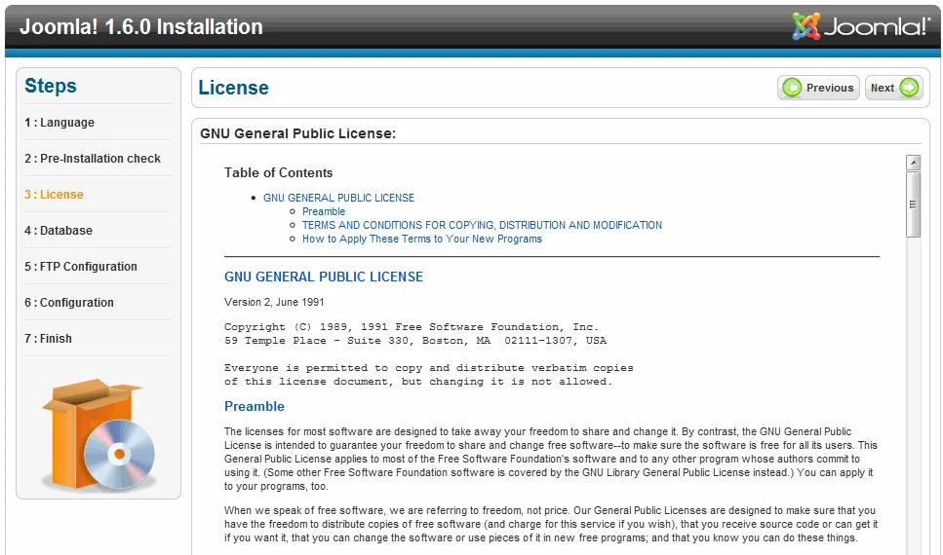
Task: Click the Copyright (C) 1989, 1991 line
Action: (412, 327)
